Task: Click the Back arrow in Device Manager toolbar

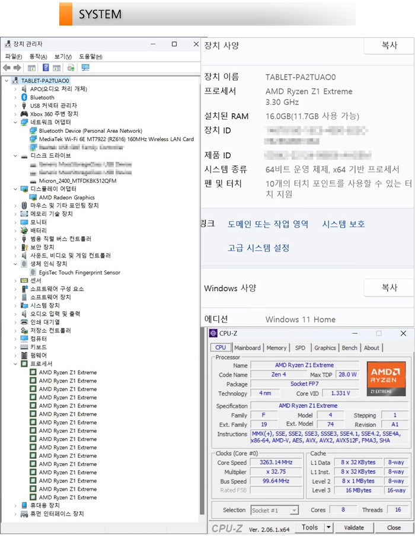Action: pos(7,68)
